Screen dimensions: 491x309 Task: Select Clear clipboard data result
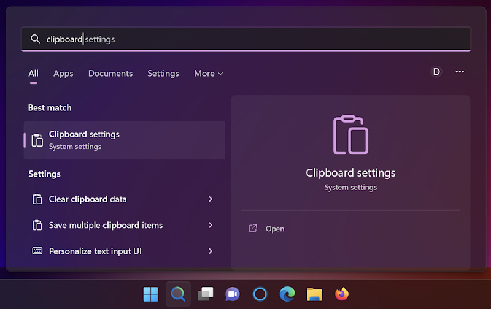click(x=125, y=199)
